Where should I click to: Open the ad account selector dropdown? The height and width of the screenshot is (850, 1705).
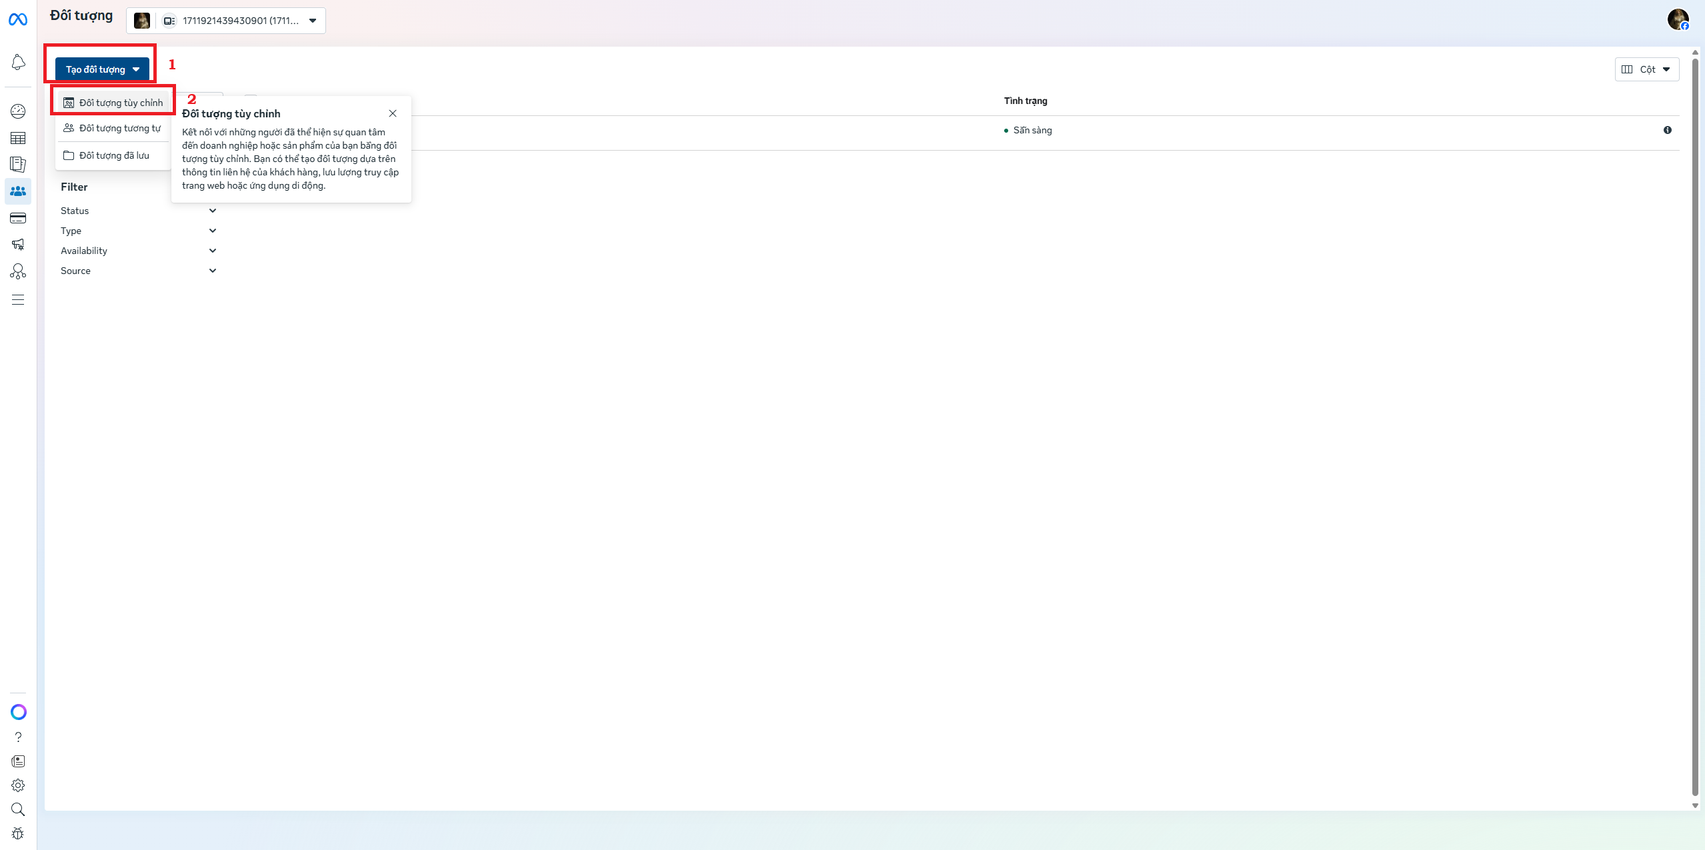312,21
